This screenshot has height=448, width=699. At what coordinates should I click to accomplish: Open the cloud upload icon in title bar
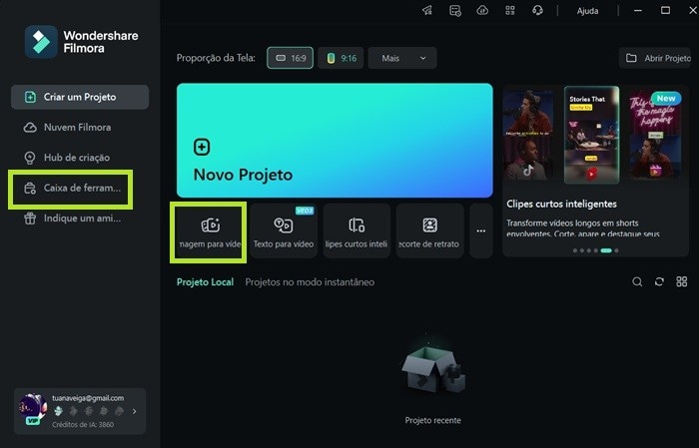(x=483, y=10)
